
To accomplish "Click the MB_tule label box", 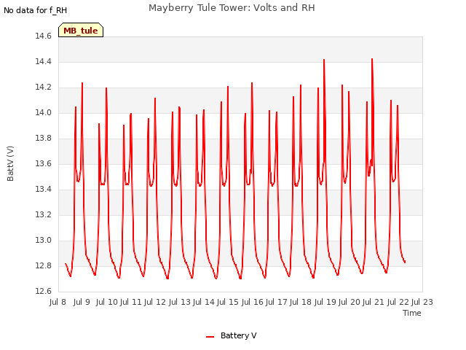I will pos(81,30).
